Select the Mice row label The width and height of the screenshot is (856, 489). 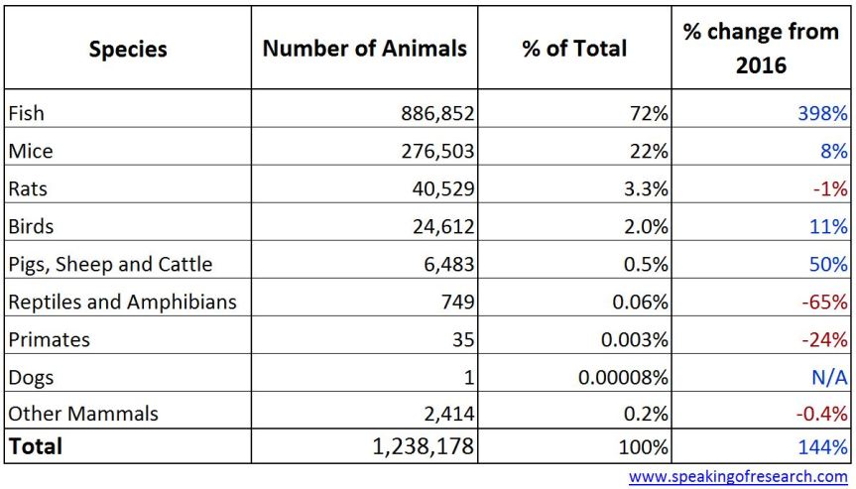(31, 151)
